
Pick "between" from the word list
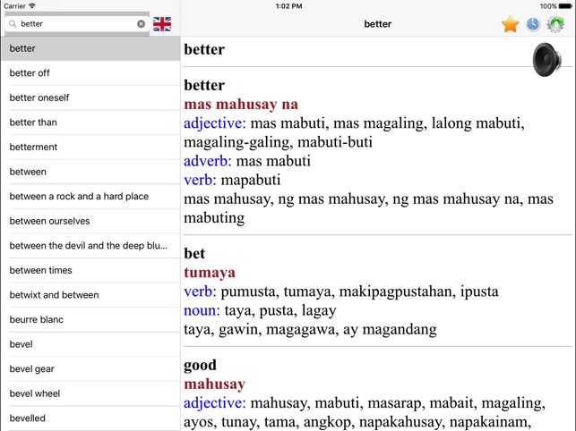(x=28, y=172)
